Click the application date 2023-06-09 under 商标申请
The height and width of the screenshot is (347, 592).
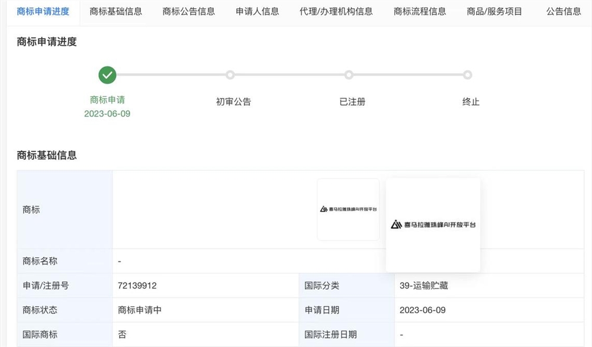(107, 113)
